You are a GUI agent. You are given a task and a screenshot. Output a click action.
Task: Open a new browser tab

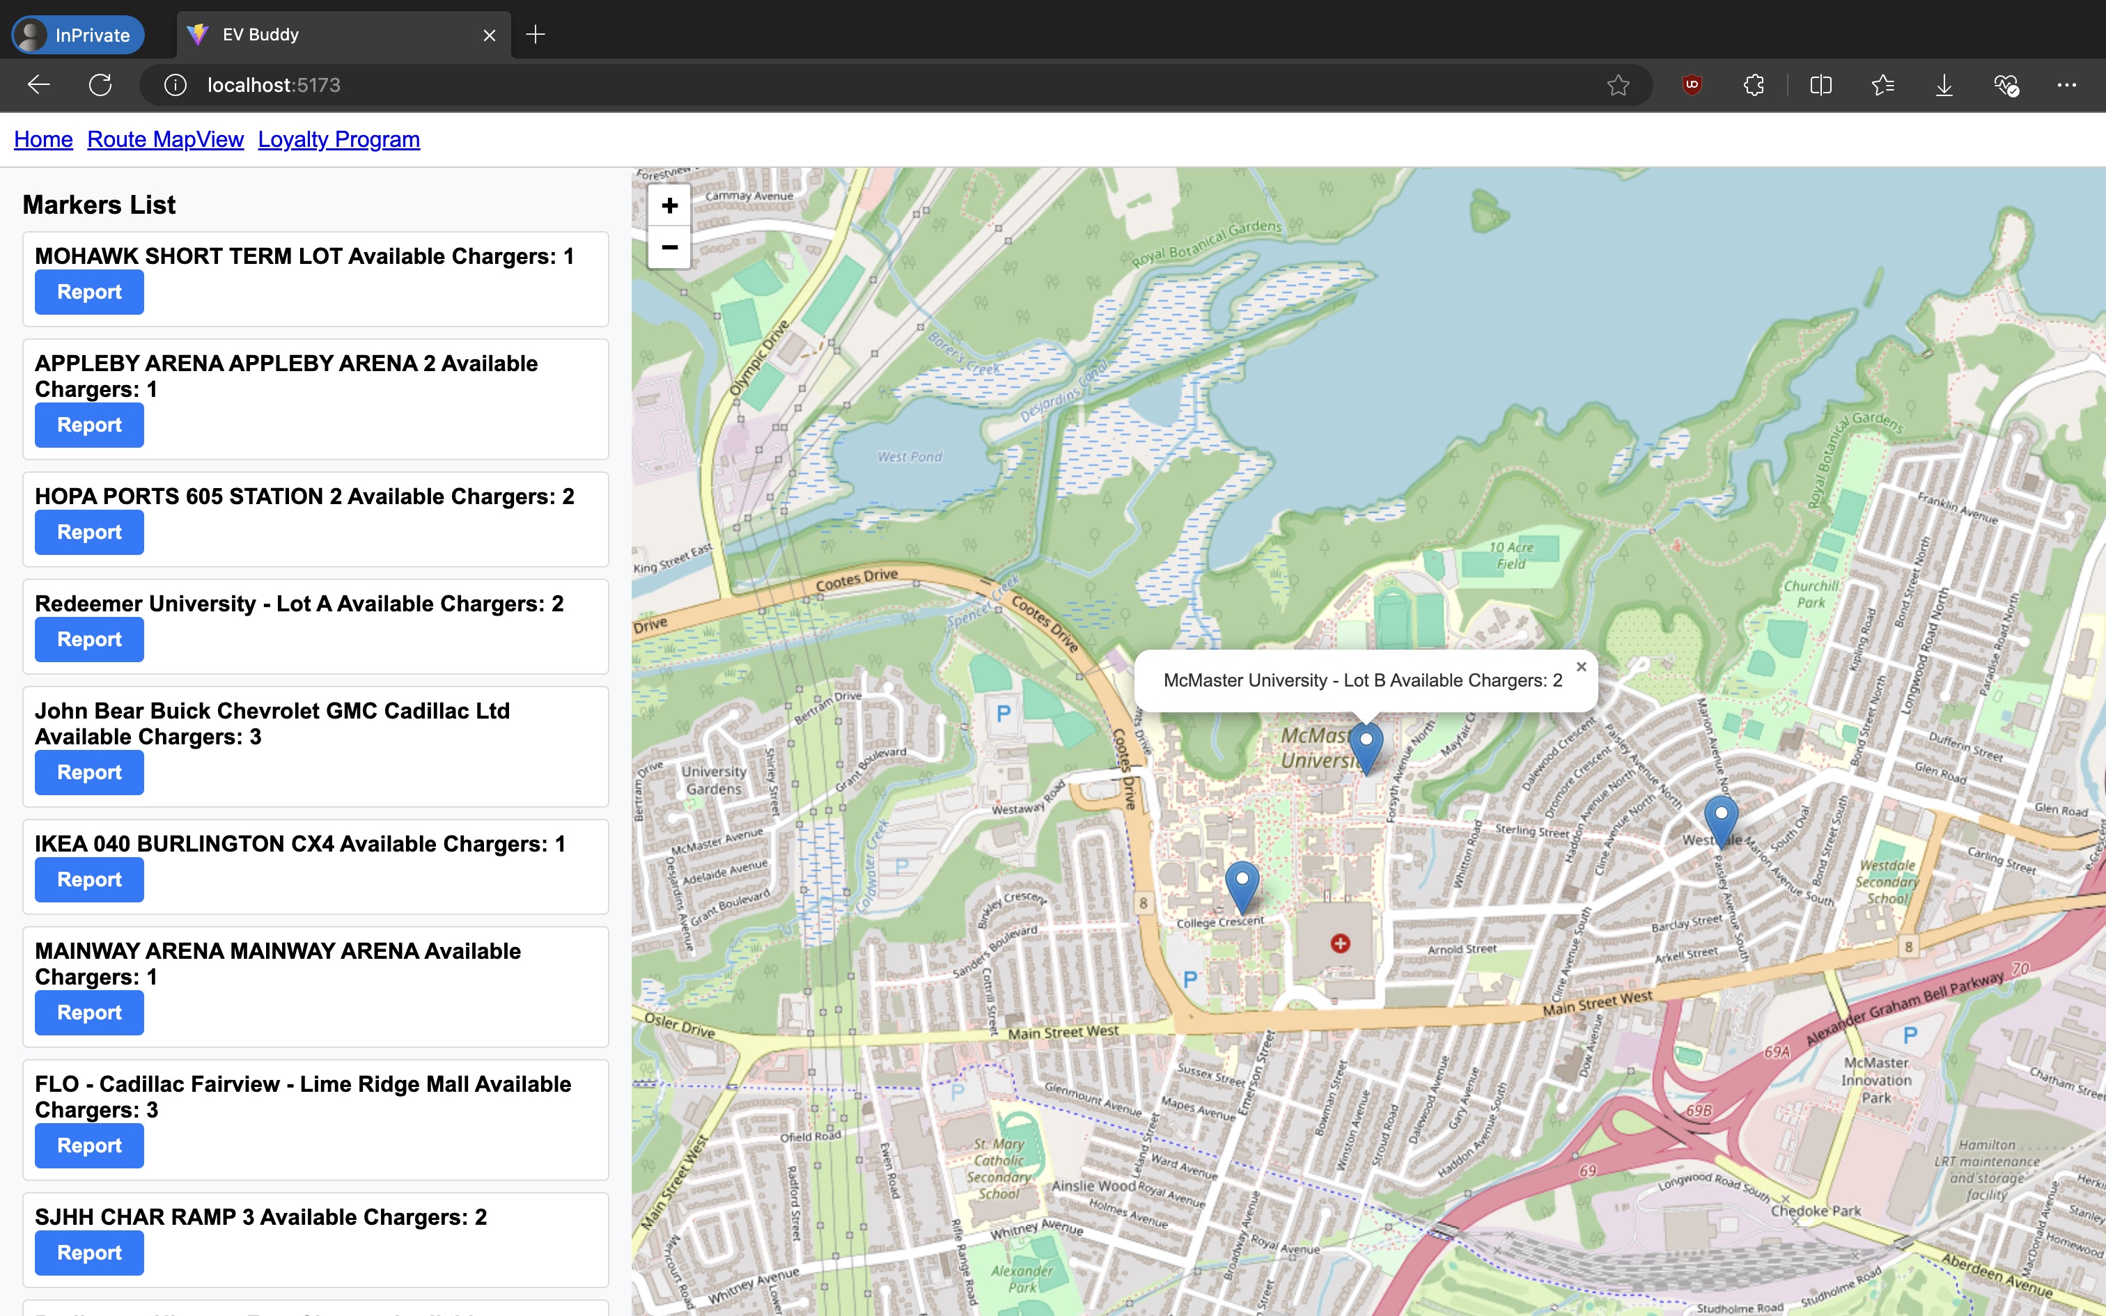pos(536,35)
